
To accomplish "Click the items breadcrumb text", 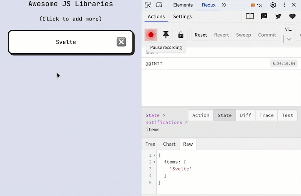I will coord(152,129).
